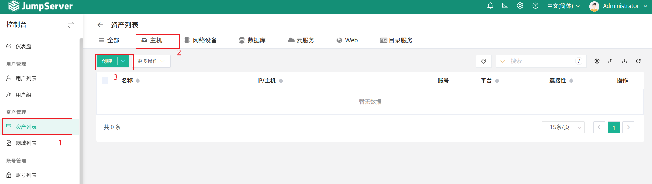The image size is (652, 184).
Task: Select the header row checkbox
Action: 105,81
